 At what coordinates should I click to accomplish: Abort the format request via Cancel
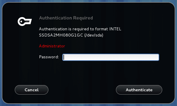point(32,90)
